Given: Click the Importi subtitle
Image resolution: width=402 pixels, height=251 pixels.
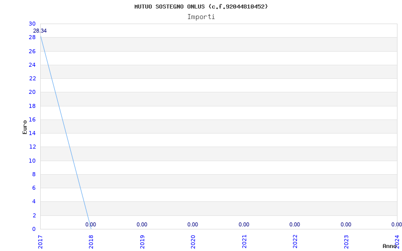Looking at the screenshot, I should (x=201, y=17).
